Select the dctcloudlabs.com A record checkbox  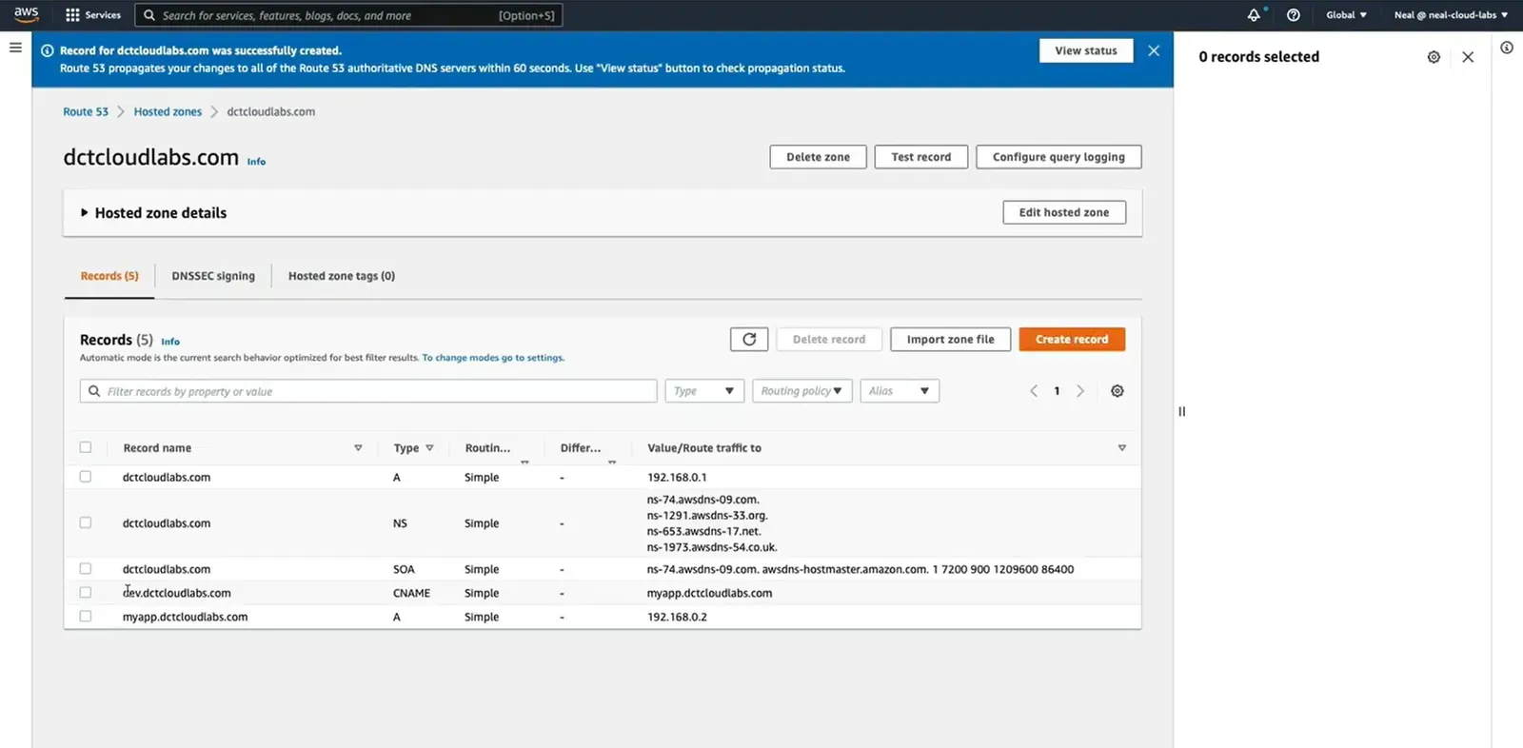86,477
